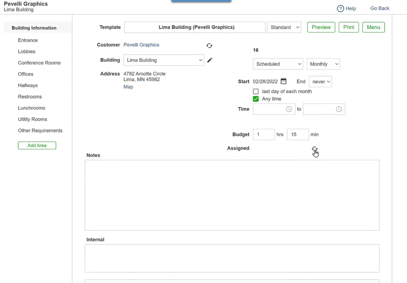Select Other Requirements in sidebar
Image resolution: width=407 pixels, height=283 pixels.
coord(40,131)
